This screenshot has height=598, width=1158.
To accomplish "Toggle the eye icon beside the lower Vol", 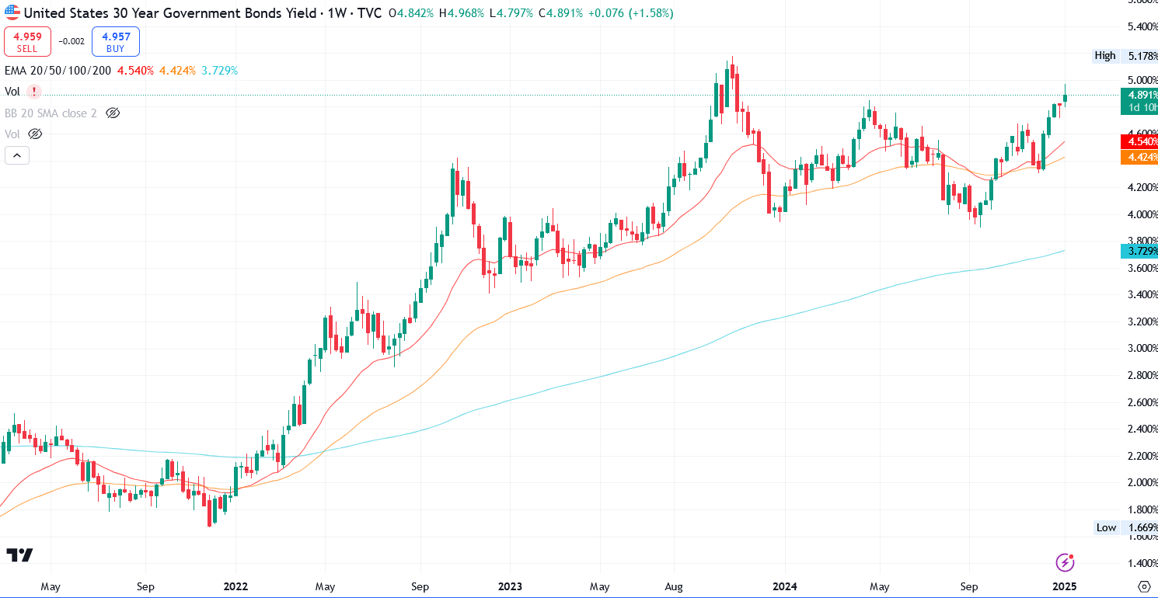I will (35, 134).
